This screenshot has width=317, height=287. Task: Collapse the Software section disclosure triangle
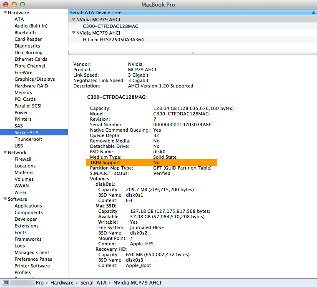tap(5, 199)
